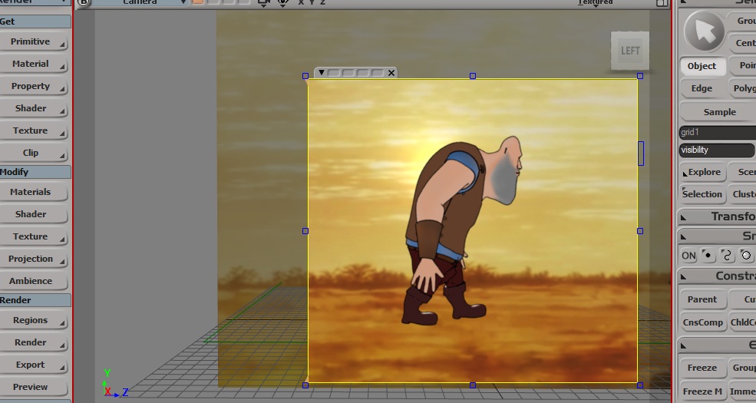The image size is (756, 403).
Task: Close the floating mini toolbar with X
Action: pos(391,73)
